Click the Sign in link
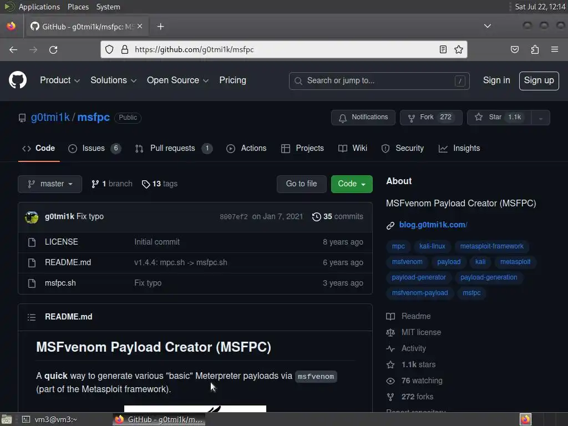This screenshot has height=426, width=568. pyautogui.click(x=496, y=80)
